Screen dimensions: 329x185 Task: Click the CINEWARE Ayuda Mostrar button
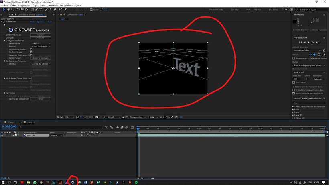tap(41, 35)
